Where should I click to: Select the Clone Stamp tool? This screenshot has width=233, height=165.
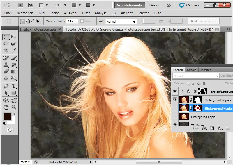(x=6, y=65)
